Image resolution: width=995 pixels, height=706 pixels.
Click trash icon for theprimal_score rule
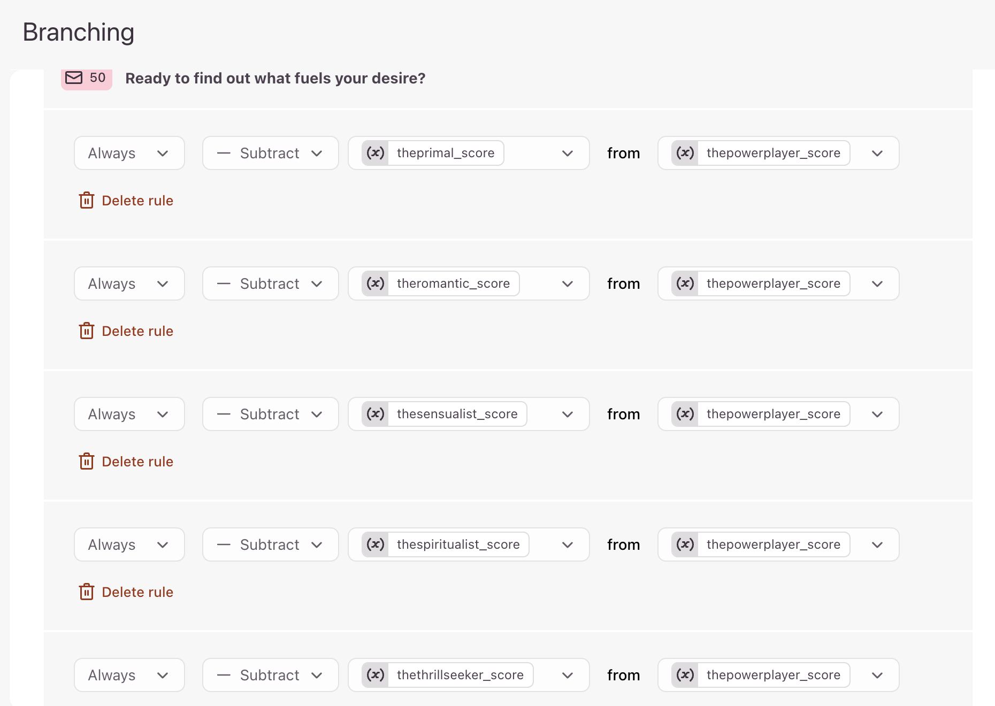[x=87, y=201]
